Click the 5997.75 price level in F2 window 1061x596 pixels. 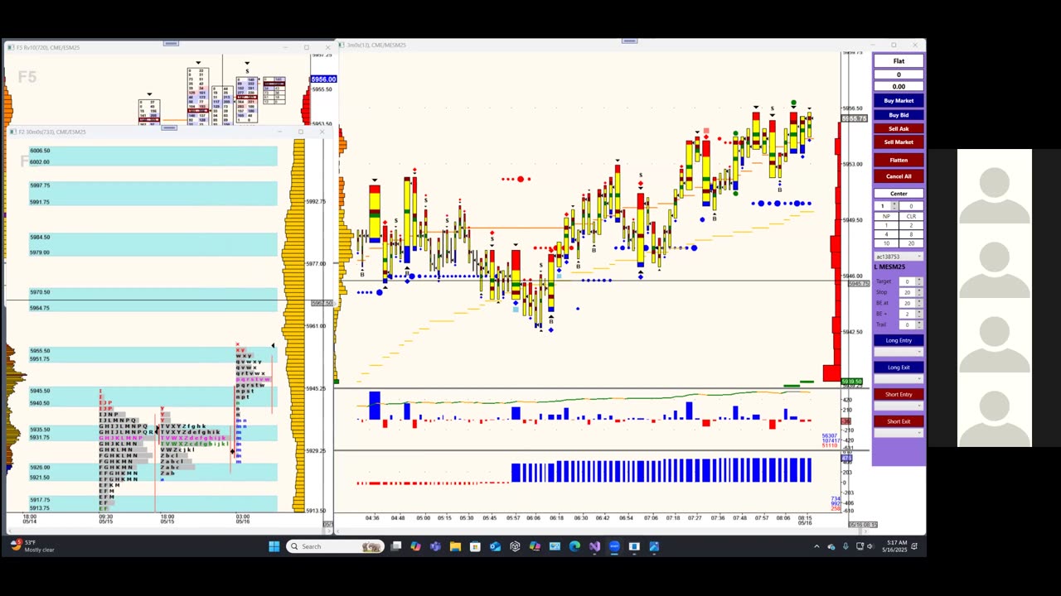40,185
